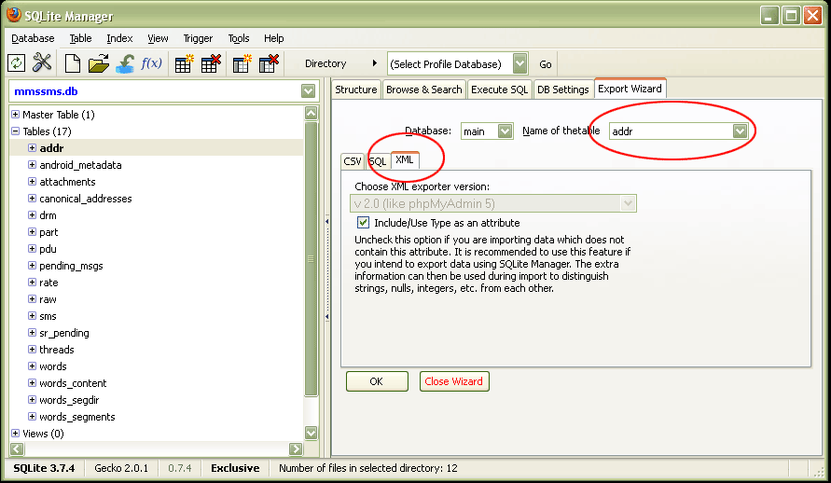Click the Exclusive status bar entry

235,468
